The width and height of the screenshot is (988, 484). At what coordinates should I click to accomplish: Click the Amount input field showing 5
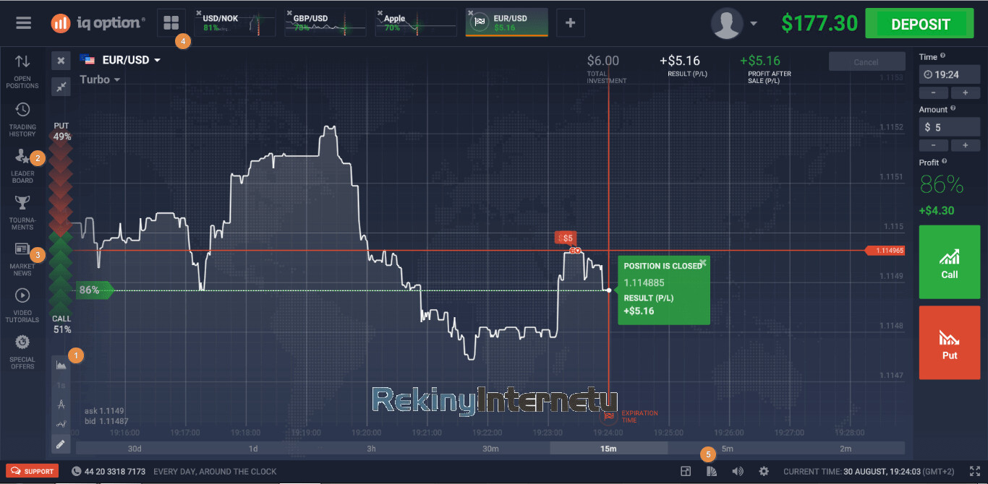[x=950, y=127]
